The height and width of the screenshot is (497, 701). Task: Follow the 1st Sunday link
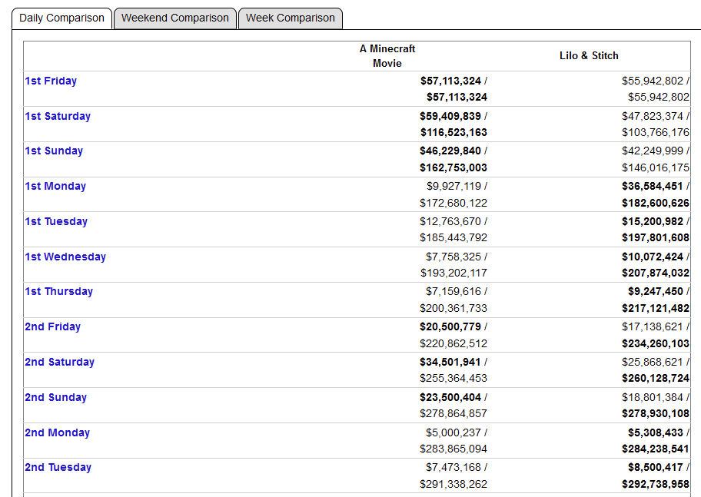54,151
